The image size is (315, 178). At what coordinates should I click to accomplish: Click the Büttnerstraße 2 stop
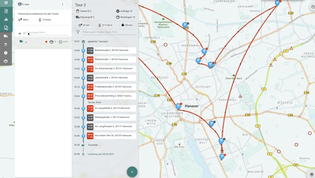point(111,50)
